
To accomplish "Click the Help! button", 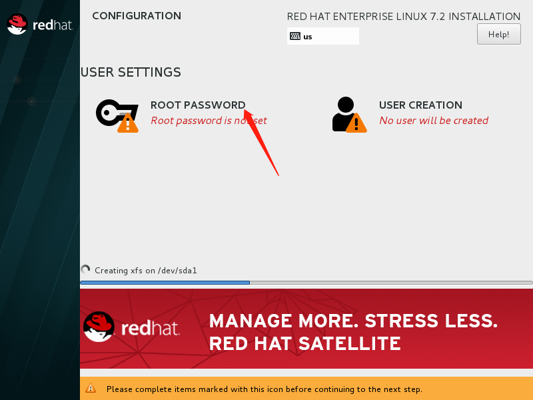I will 498,34.
